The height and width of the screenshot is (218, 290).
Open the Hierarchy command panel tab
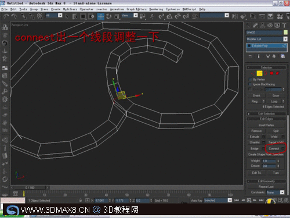(263, 25)
